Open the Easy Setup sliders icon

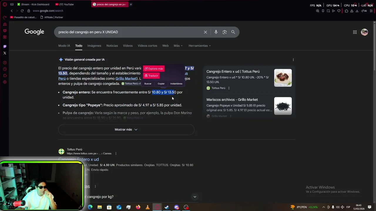(x=371, y=11)
